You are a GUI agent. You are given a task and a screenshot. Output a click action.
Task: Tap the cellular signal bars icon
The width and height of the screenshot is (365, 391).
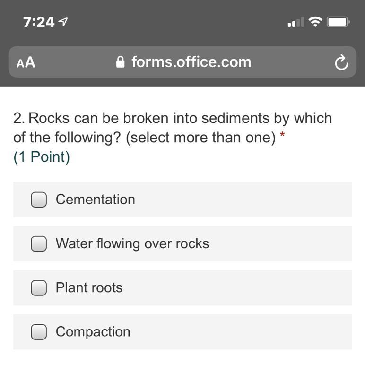tap(295, 22)
